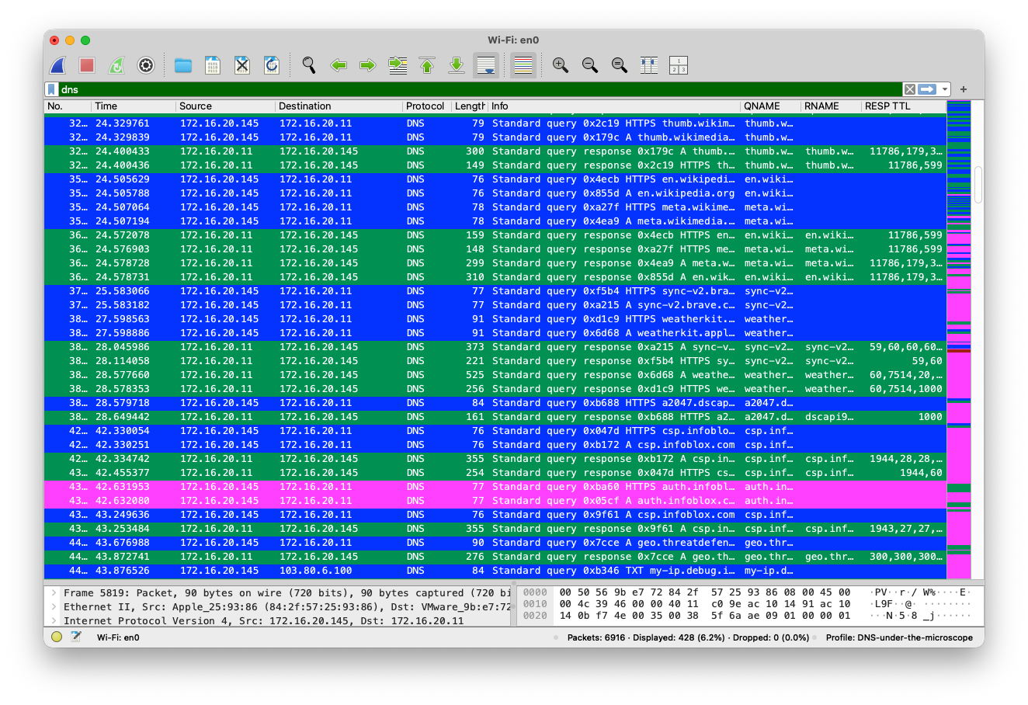Toggle auto-scroll during live capture
The image size is (1028, 705).
(486, 66)
